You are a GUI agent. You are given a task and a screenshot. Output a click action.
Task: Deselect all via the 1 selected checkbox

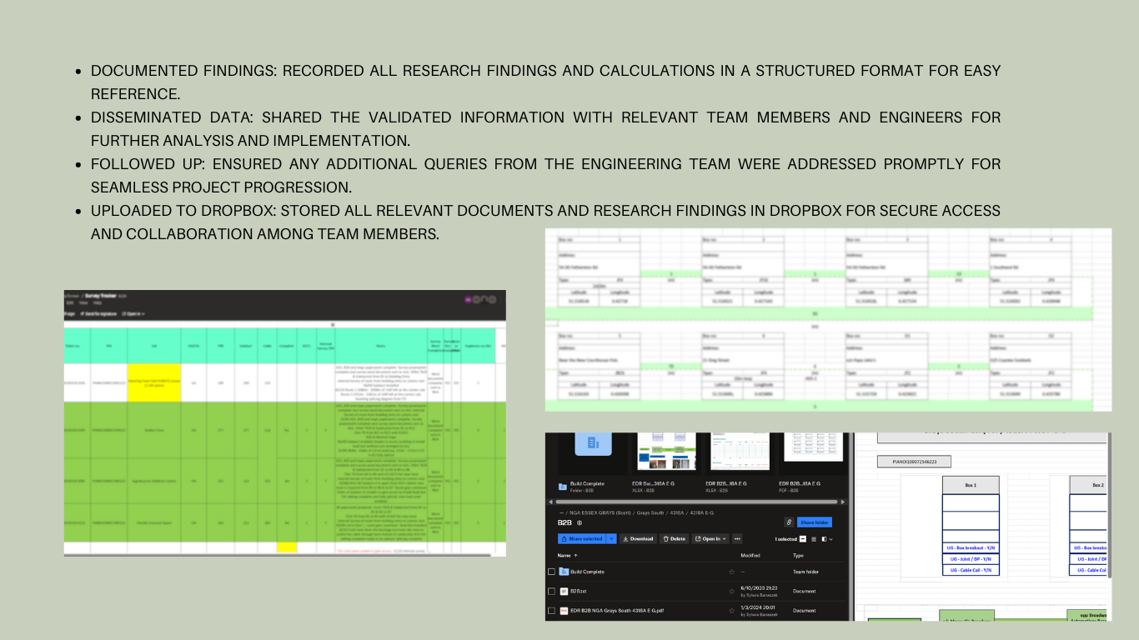click(802, 539)
